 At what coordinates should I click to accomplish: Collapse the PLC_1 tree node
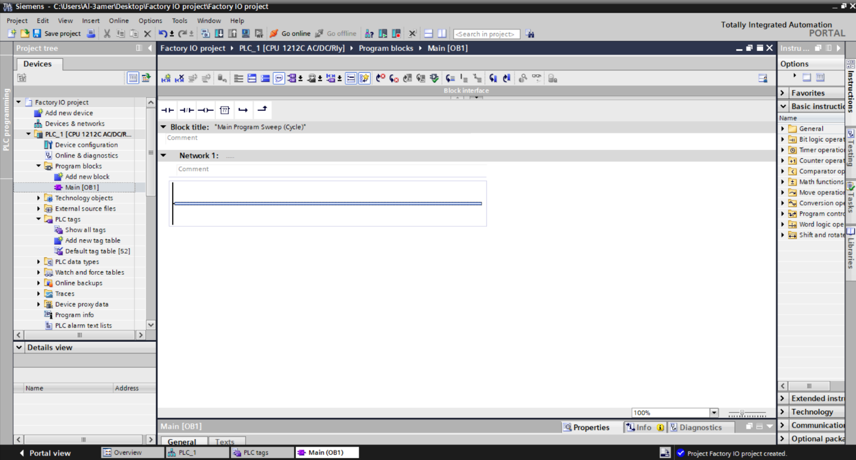point(29,134)
